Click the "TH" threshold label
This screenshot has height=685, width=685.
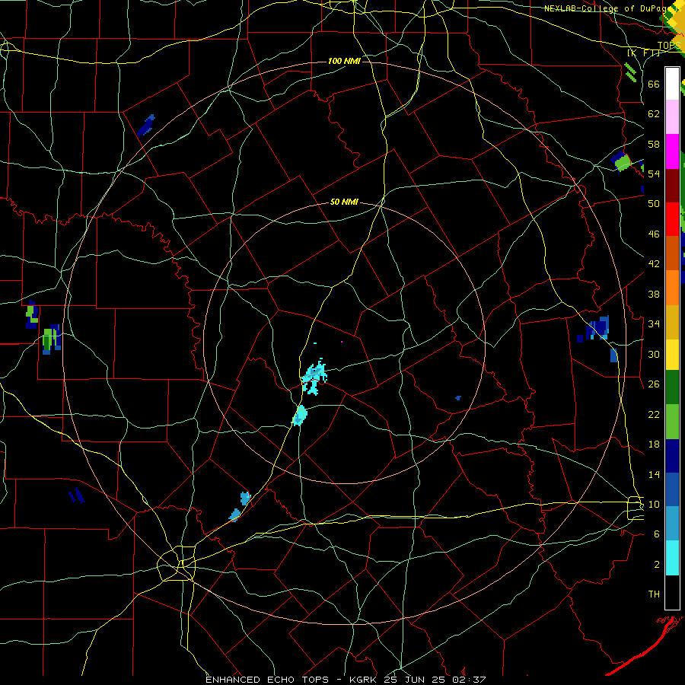click(x=654, y=594)
